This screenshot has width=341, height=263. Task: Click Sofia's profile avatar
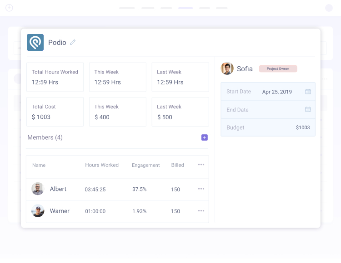click(x=227, y=68)
